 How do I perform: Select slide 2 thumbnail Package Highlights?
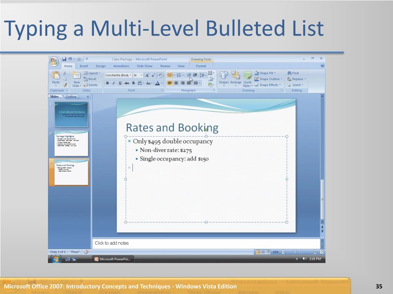[71, 144]
